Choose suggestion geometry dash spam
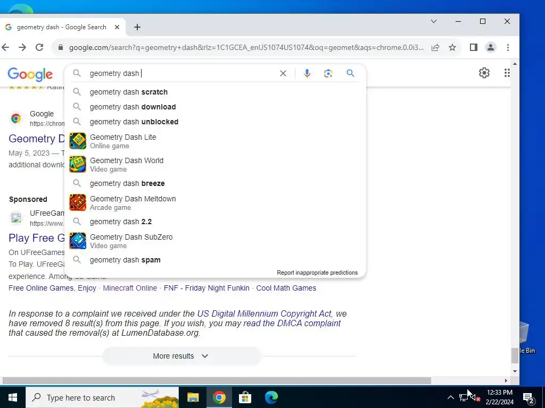 tap(215, 260)
